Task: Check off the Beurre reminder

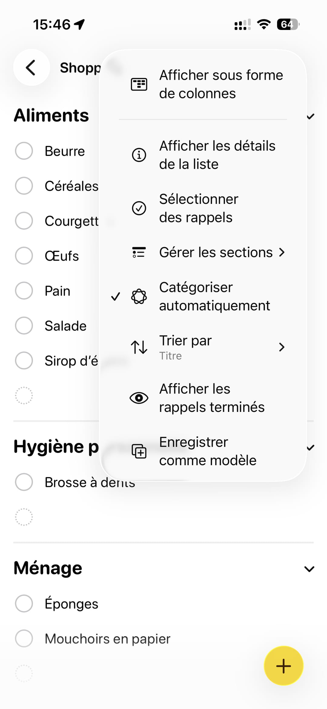Action: click(24, 151)
